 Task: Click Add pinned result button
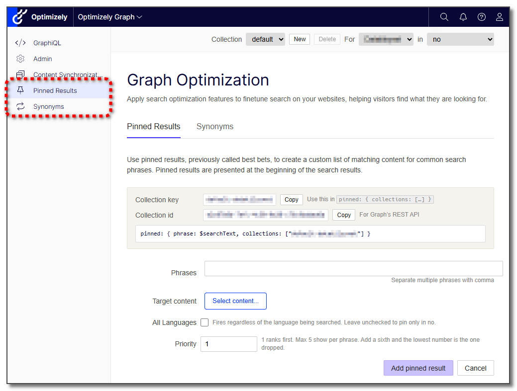tap(418, 368)
